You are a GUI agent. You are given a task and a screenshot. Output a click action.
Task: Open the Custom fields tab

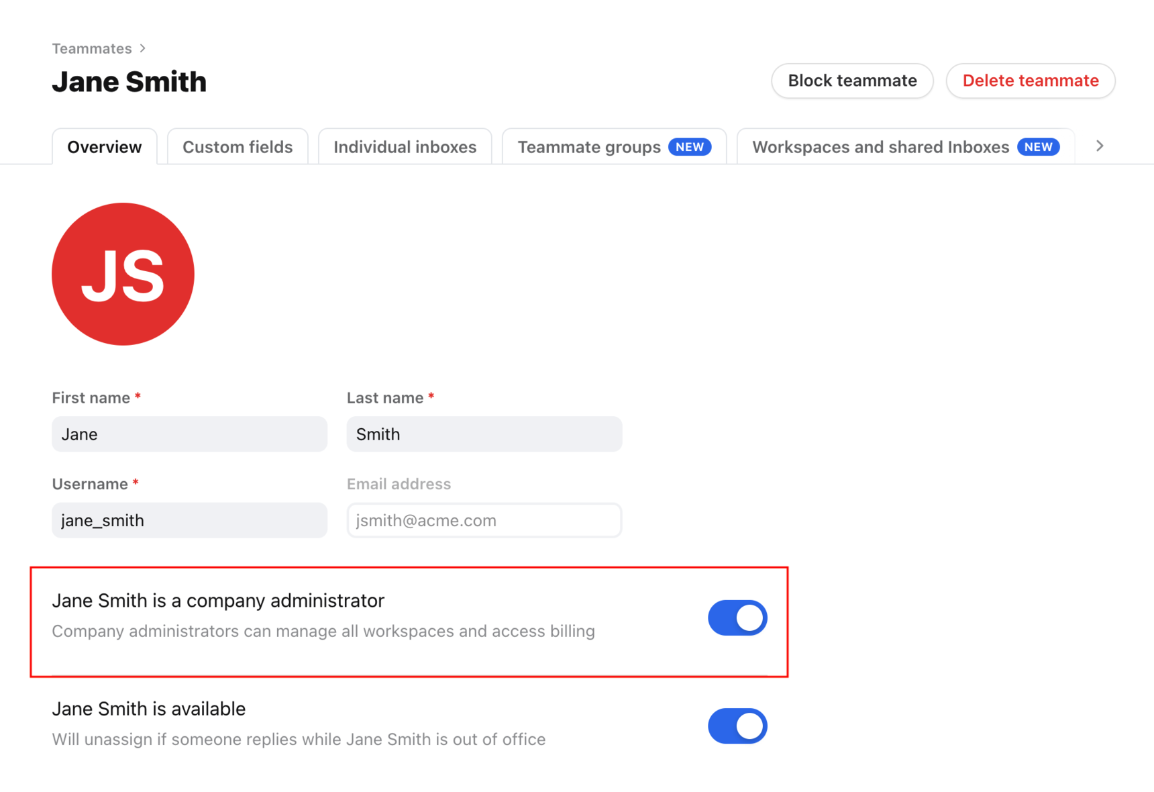[x=238, y=147]
